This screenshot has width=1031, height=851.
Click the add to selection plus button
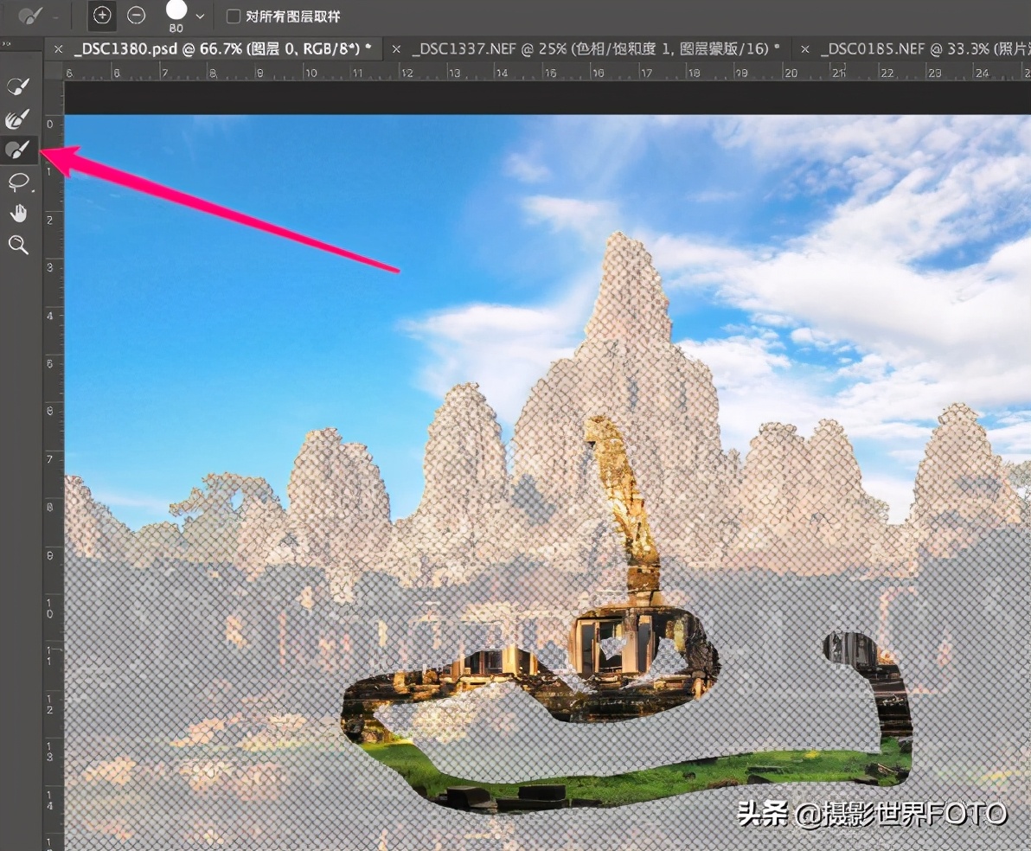point(102,15)
